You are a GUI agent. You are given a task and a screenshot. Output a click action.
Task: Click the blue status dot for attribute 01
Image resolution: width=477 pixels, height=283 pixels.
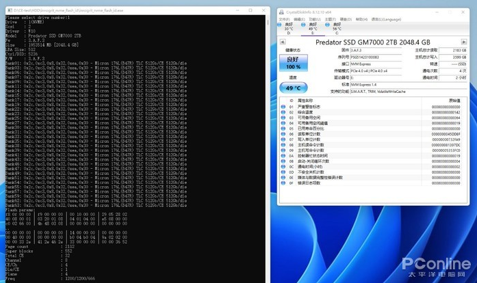click(283, 107)
